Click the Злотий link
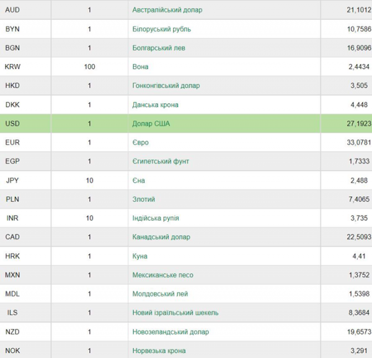The width and height of the screenshot is (372, 358). [144, 199]
